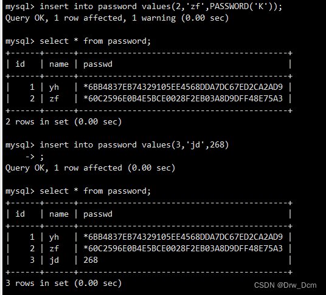Image resolution: width=326 pixels, height=295 pixels.
Task: Click the 'name' column header in first table
Action: point(59,64)
